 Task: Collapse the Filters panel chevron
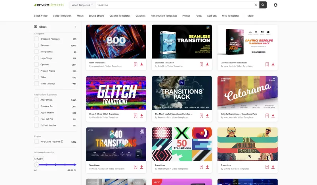pos(75,27)
